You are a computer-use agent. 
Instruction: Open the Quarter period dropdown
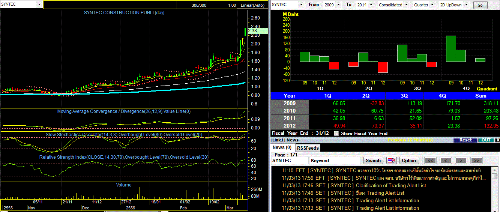click(432, 5)
